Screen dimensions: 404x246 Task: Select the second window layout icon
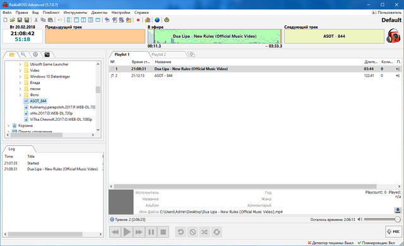(76, 20)
